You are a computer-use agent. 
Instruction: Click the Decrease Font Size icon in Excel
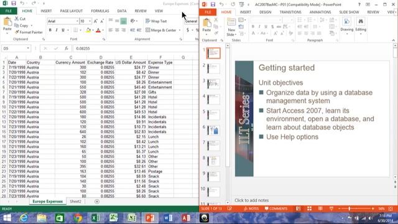coord(102,21)
